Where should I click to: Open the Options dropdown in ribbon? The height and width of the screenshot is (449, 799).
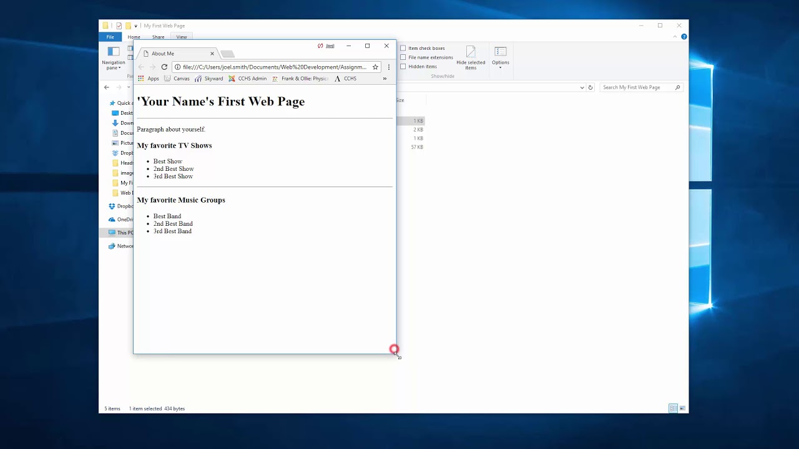point(500,57)
